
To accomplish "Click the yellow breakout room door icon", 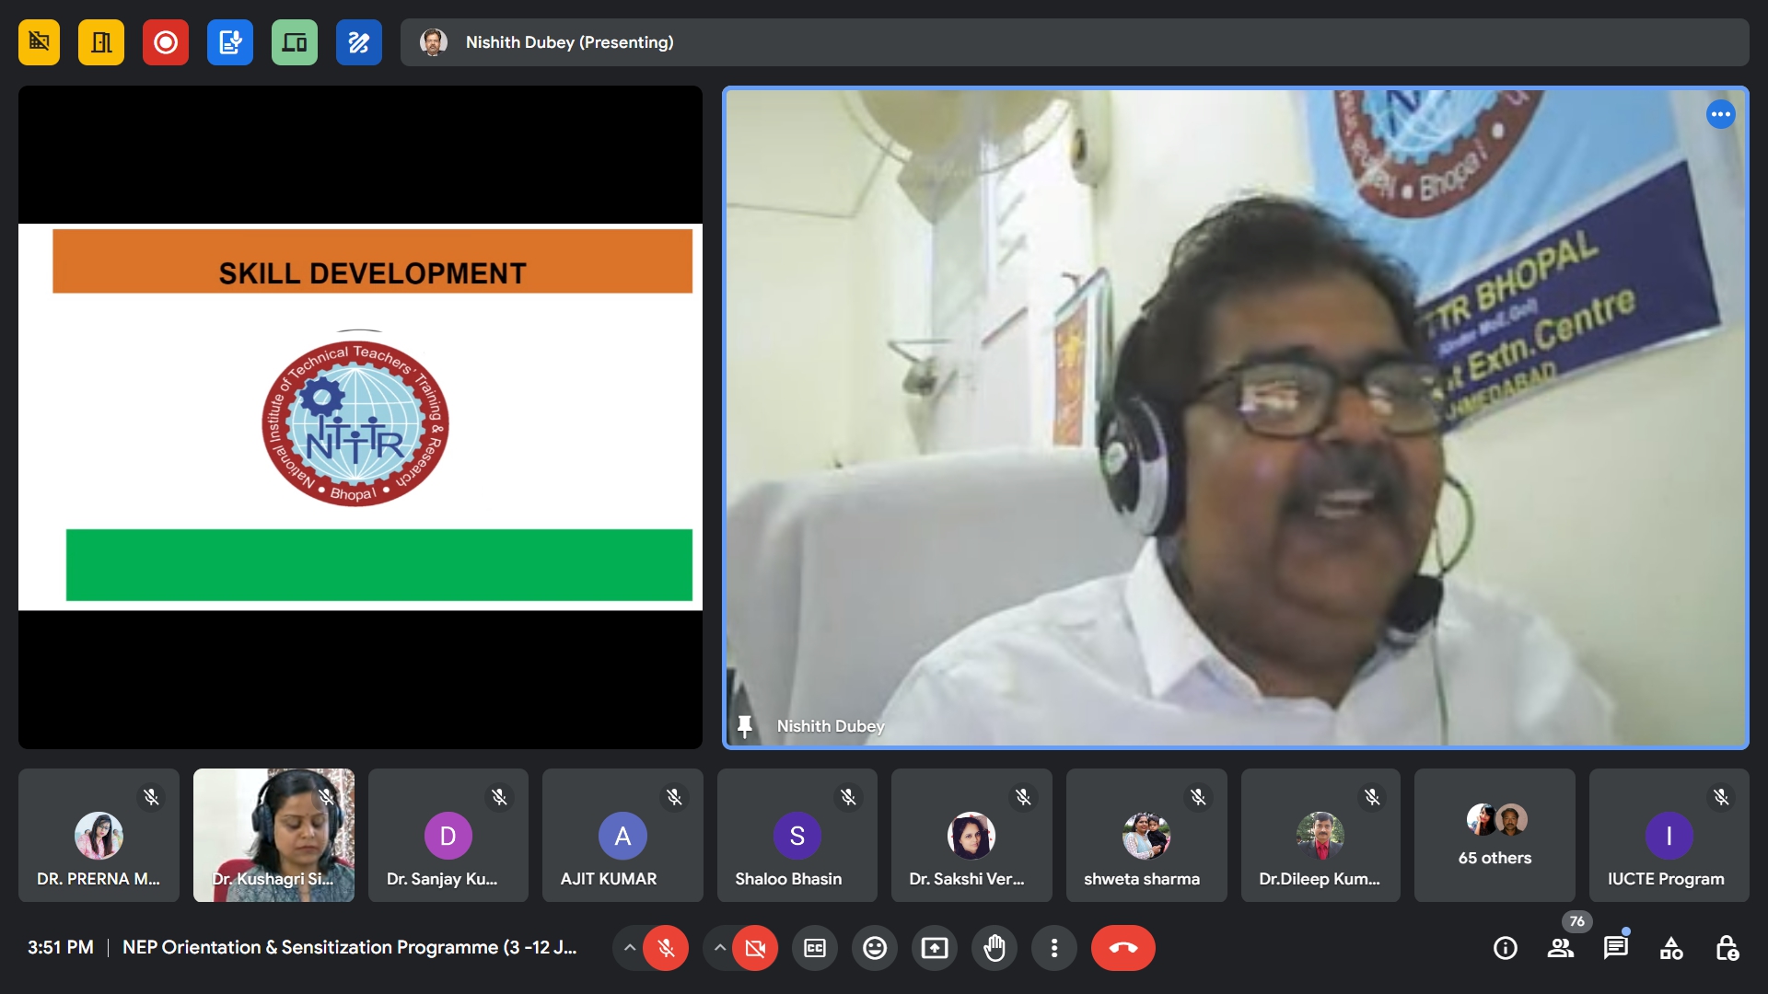I will (101, 42).
